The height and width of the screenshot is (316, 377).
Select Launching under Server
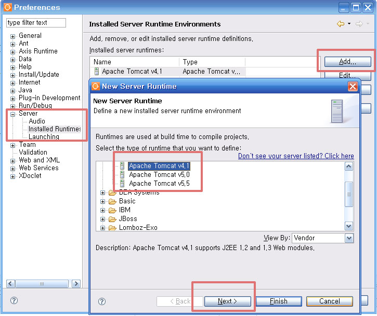[x=44, y=136]
